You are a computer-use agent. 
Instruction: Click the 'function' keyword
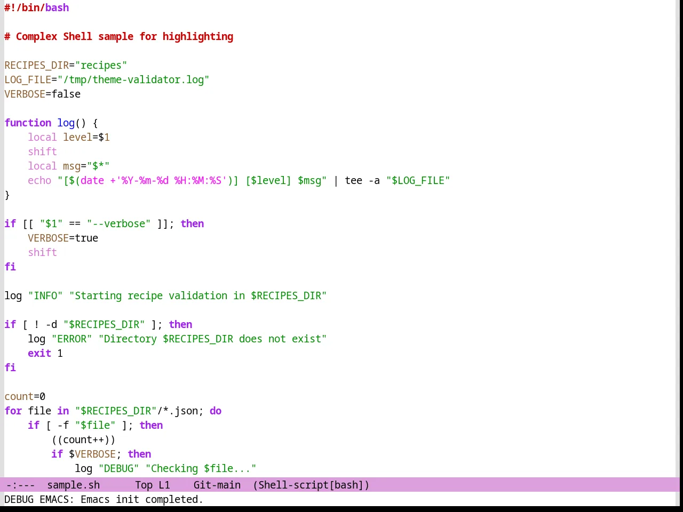28,123
